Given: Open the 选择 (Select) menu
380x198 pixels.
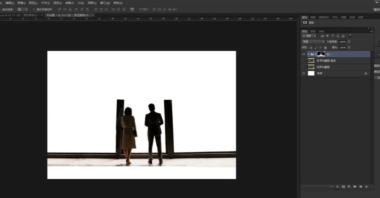Looking at the screenshot, I should point(57,3).
